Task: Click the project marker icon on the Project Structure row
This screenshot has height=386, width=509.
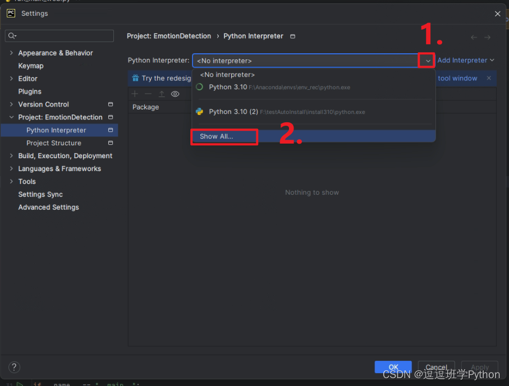Action: [x=111, y=143]
